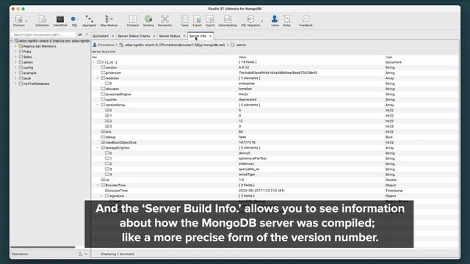
Task: Open the Connect button dropdown arrow
Action: point(26,21)
